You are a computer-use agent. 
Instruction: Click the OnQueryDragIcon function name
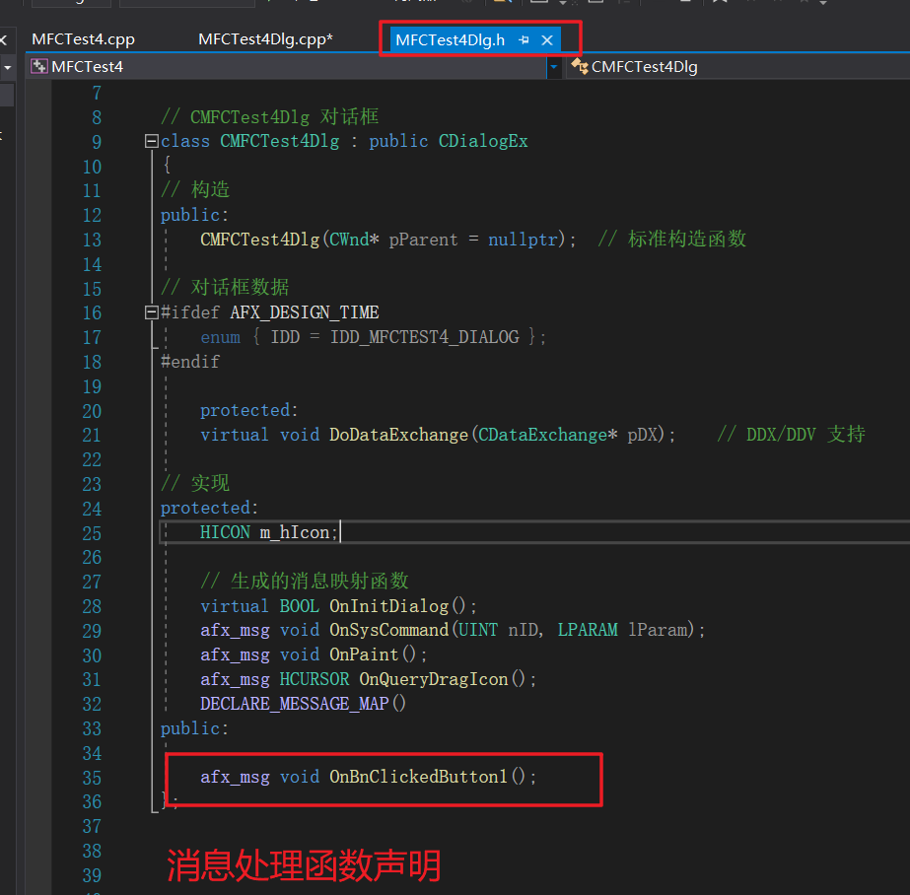pos(434,679)
